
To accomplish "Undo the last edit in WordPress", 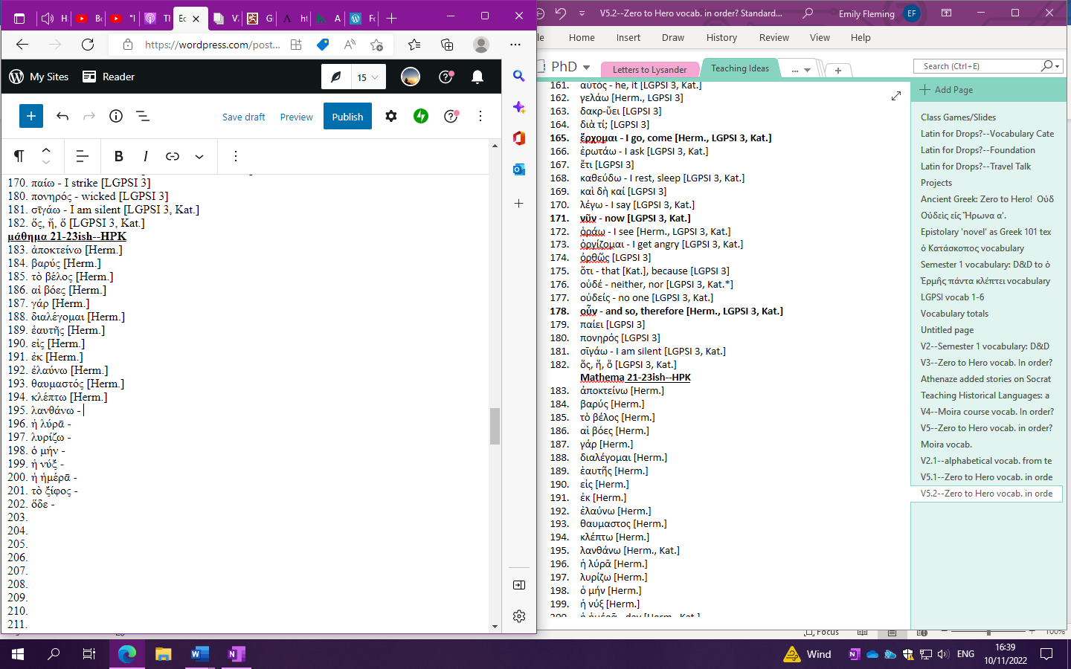I will [62, 116].
